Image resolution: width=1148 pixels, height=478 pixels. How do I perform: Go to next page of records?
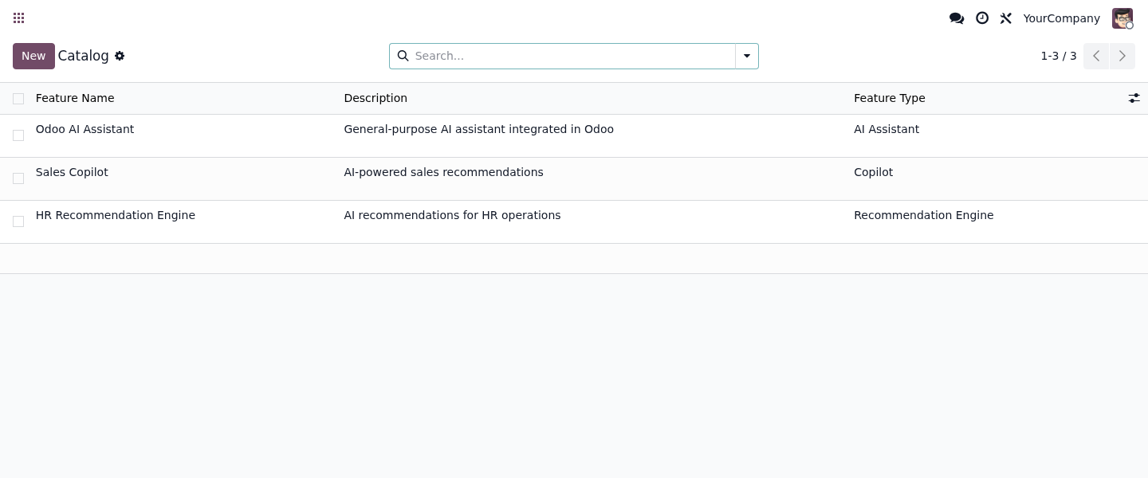1122,56
